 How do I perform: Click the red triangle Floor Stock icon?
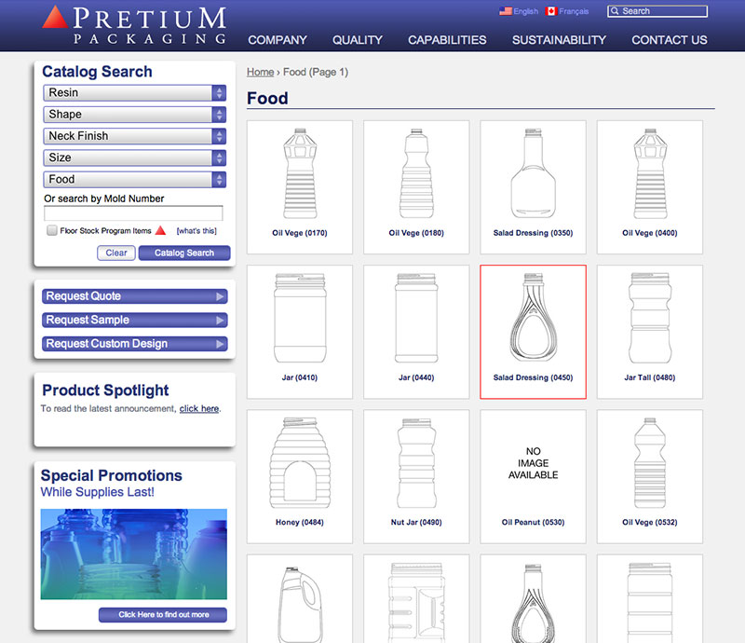click(160, 231)
